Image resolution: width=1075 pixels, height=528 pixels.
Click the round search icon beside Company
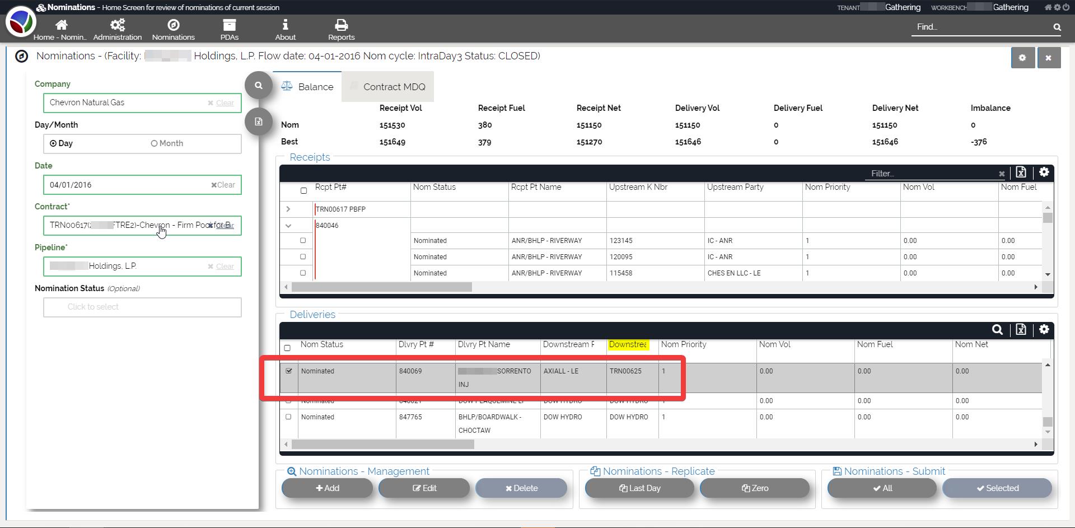pyautogui.click(x=258, y=86)
